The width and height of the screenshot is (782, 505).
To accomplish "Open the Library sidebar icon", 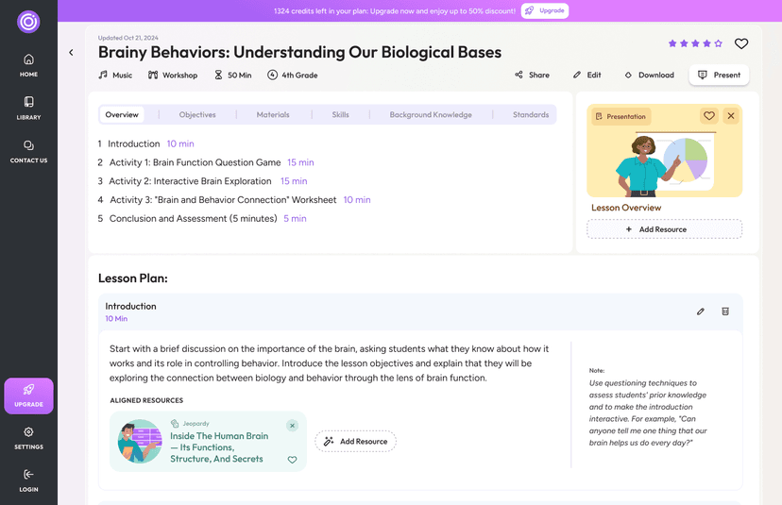I will (x=28, y=108).
